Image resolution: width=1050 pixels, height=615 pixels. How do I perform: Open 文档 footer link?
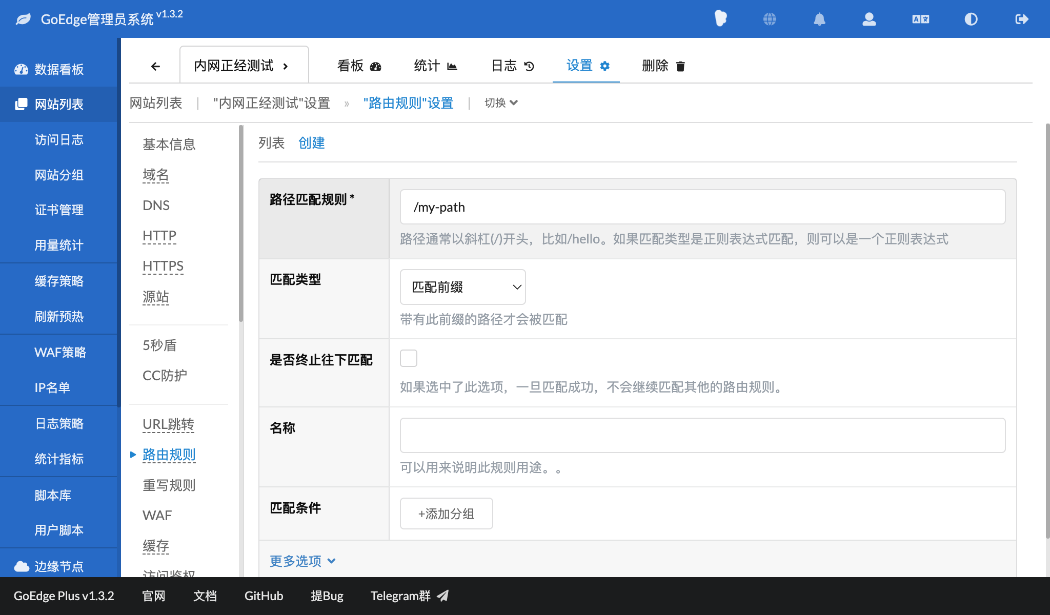[x=205, y=596]
